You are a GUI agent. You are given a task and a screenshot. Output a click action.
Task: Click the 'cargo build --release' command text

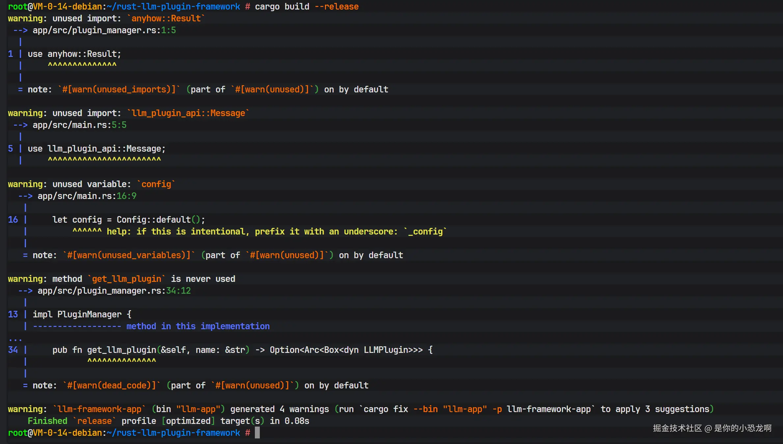pyautogui.click(x=307, y=7)
